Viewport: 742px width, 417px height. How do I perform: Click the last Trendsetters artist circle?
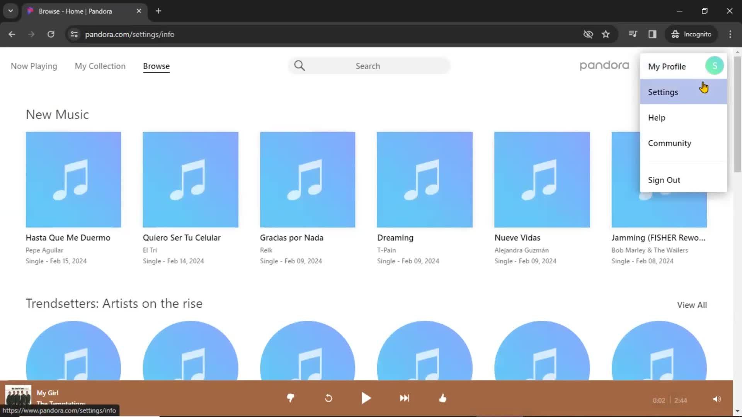pyautogui.click(x=659, y=351)
